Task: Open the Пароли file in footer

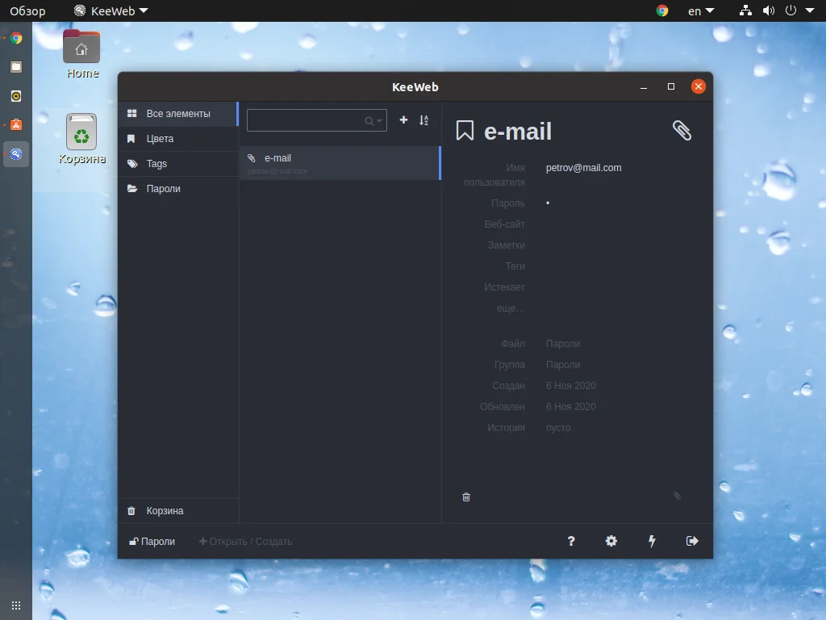Action: 152,542
